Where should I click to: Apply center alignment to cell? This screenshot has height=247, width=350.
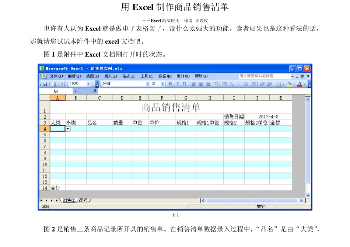point(201,84)
